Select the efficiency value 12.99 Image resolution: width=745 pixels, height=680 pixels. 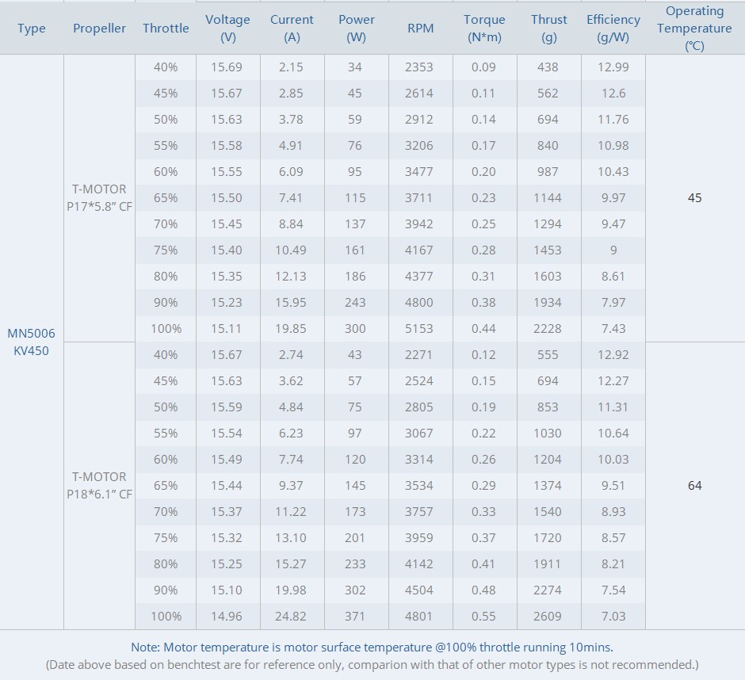coord(613,67)
